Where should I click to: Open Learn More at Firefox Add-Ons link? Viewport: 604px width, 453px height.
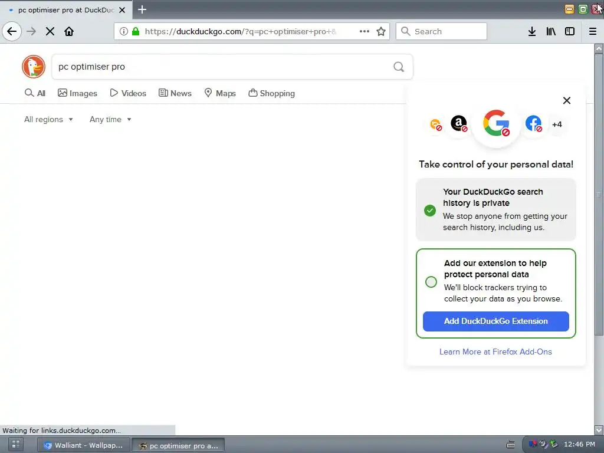click(x=495, y=352)
